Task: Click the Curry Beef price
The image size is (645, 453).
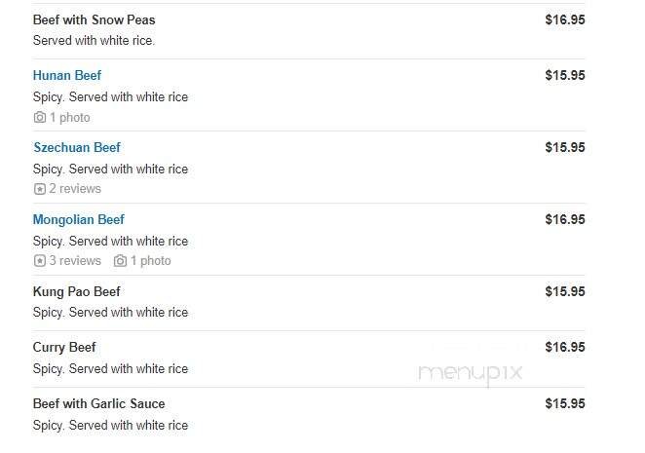Action: tap(565, 347)
